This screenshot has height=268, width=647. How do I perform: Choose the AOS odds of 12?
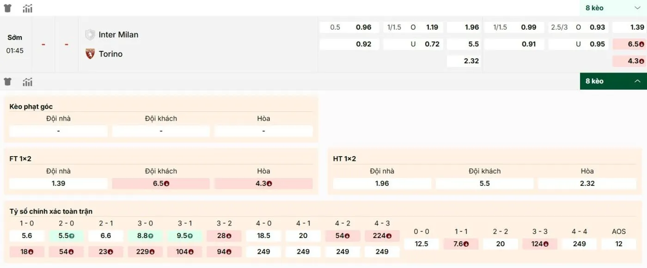coord(618,244)
